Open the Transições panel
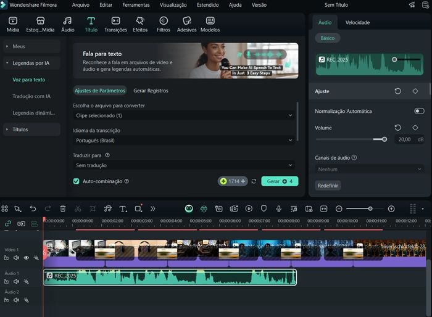This screenshot has height=317, width=432. pos(115,25)
